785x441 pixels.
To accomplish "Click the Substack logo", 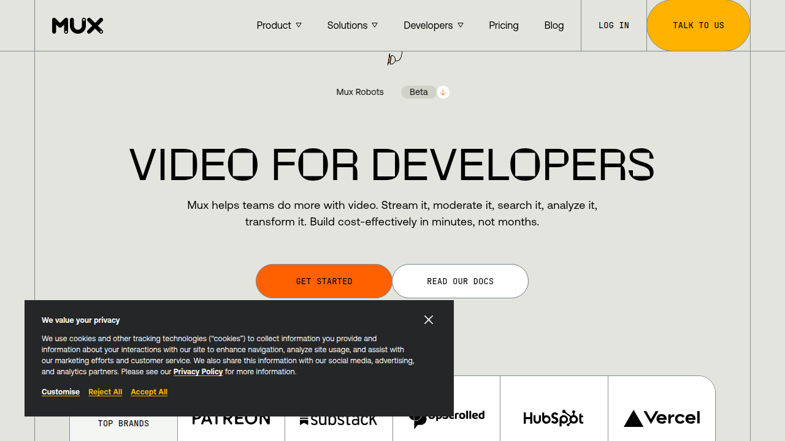I will tap(339, 420).
